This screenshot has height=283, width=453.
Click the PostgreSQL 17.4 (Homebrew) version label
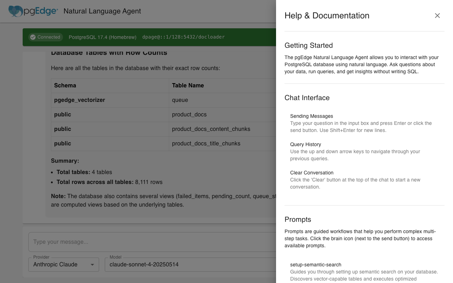(102, 37)
